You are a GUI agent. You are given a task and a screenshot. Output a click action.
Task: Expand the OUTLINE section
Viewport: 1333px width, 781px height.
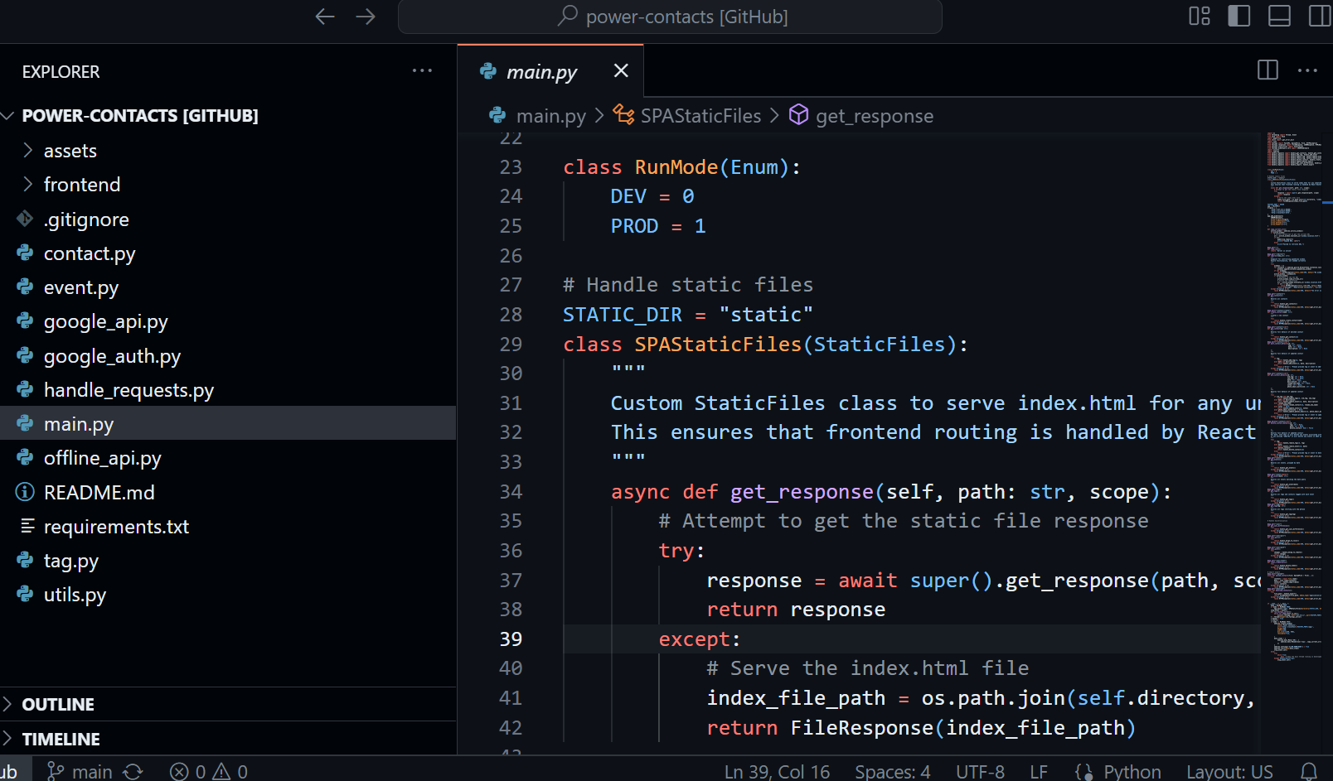(x=228, y=704)
